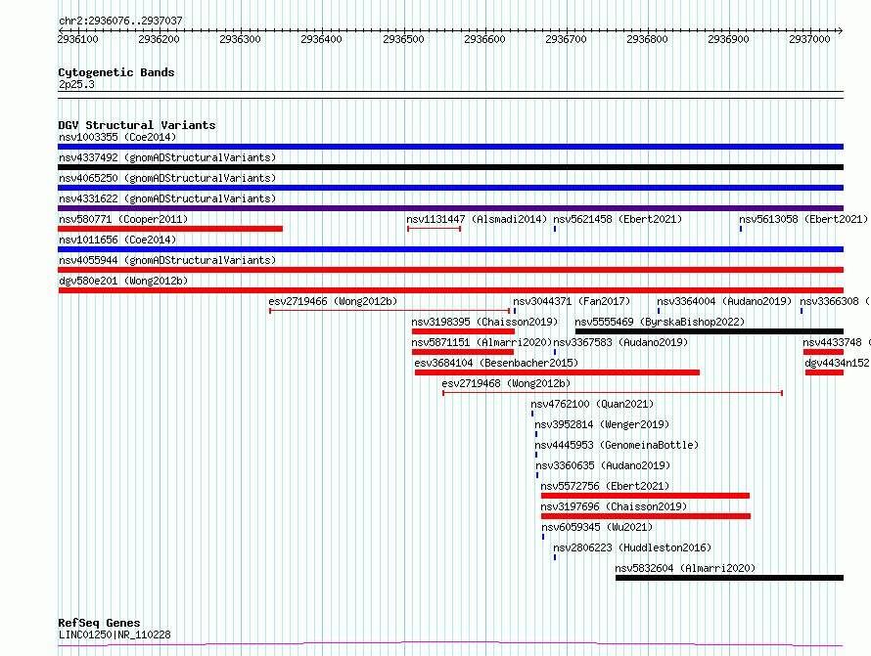Click the esv2719466 (Wong2012b) label
This screenshot has height=656, width=871.
coord(333,301)
